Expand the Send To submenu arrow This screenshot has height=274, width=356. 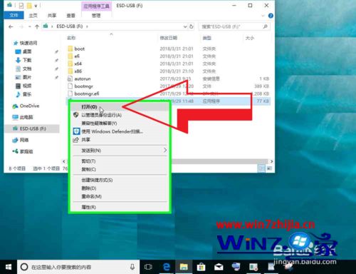point(165,150)
